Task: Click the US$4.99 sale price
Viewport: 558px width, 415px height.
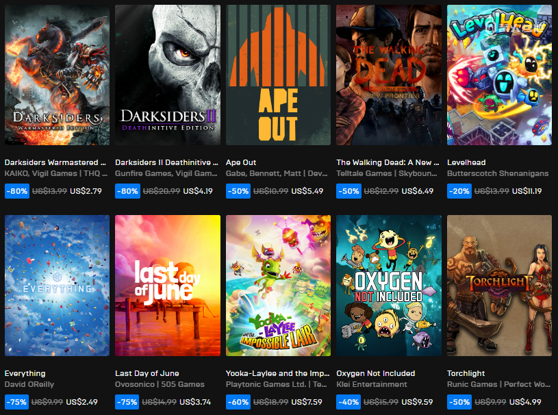Action: (x=525, y=402)
